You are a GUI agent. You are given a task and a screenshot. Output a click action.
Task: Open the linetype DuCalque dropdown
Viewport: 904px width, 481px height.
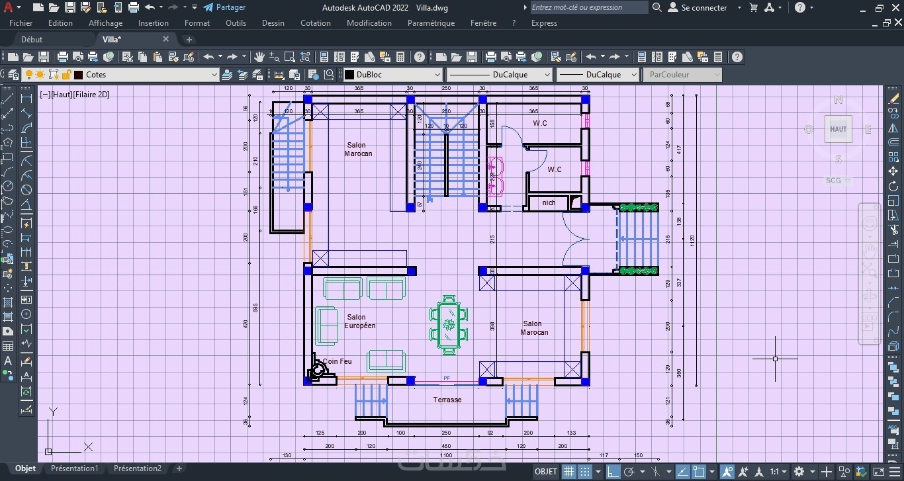coord(547,75)
